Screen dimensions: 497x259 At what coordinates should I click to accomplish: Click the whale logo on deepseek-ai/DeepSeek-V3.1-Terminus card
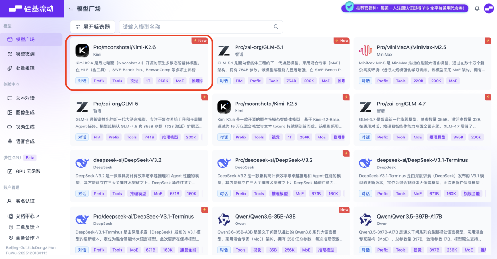pos(365,163)
